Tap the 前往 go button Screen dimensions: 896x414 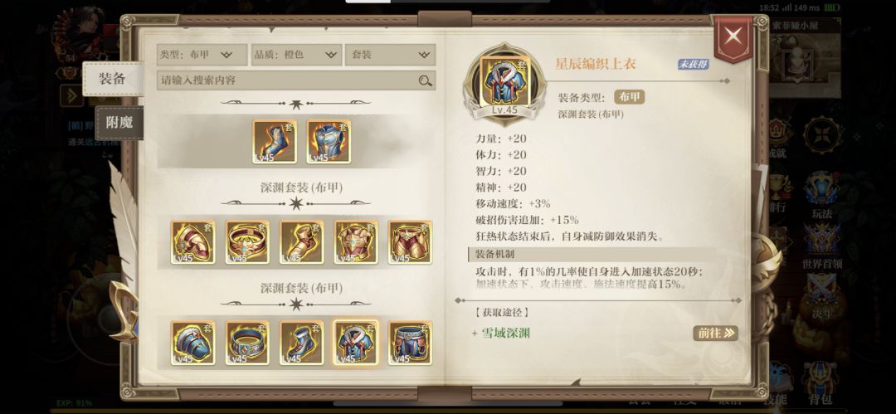[x=715, y=333]
